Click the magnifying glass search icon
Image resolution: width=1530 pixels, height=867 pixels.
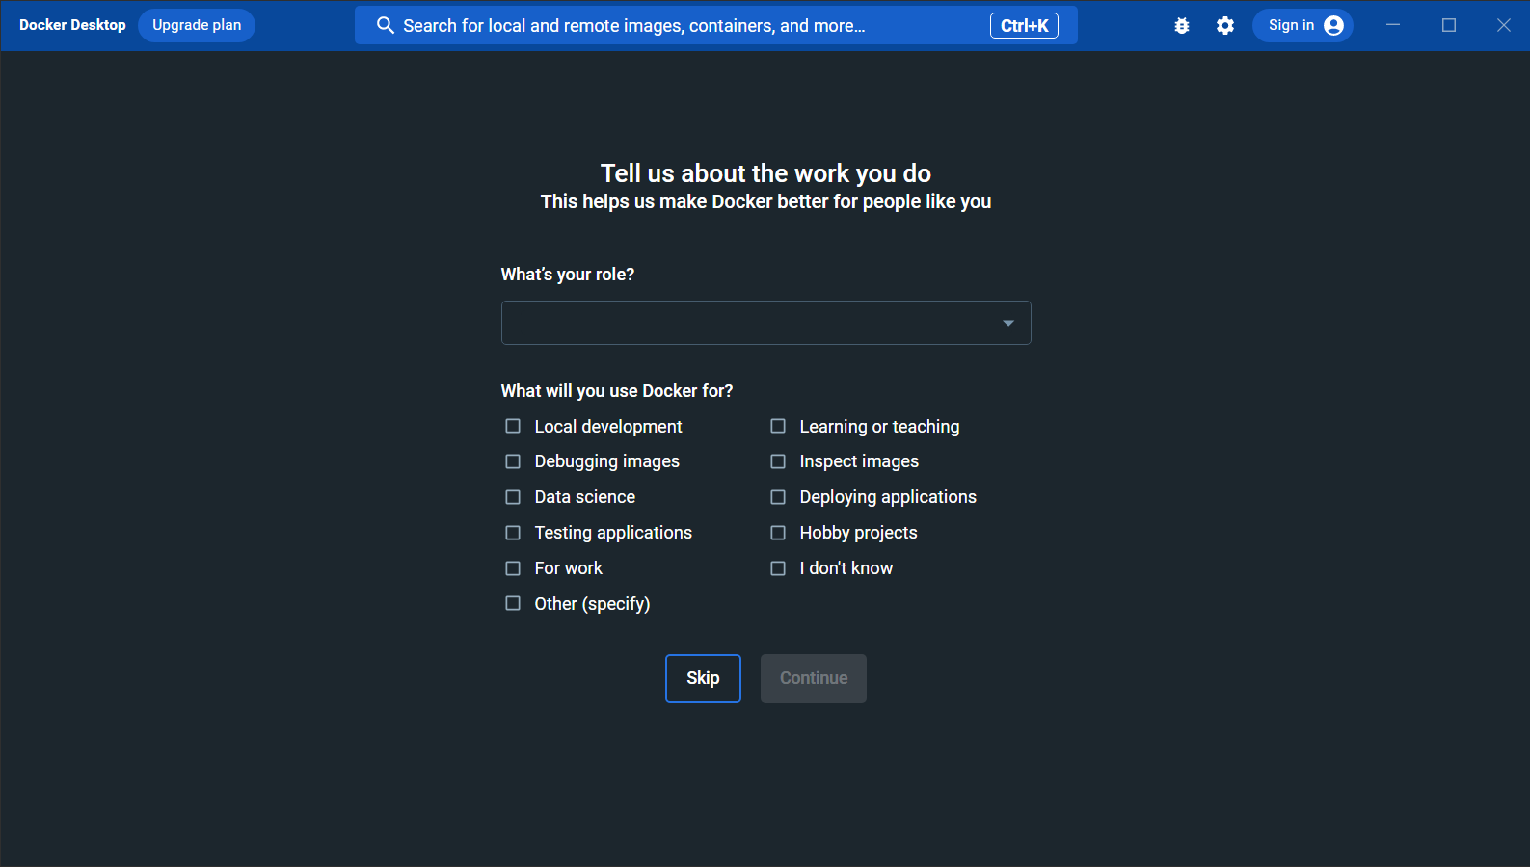tap(385, 25)
